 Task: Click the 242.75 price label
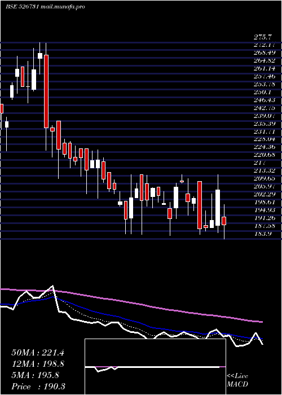(x=265, y=108)
